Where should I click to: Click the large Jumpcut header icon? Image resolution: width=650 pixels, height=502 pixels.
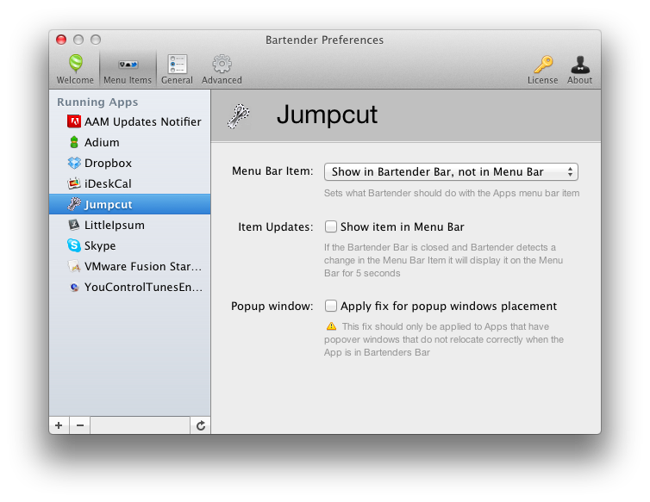239,116
